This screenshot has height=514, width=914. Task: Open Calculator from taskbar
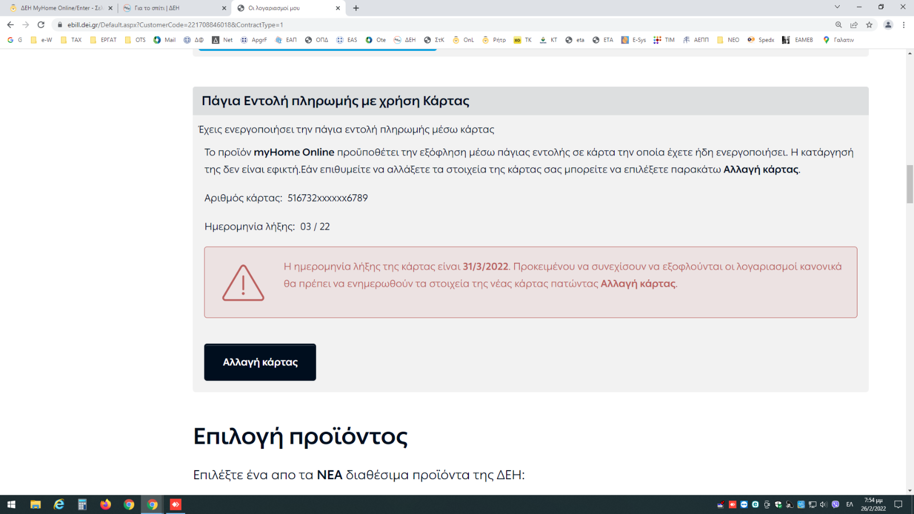pyautogui.click(x=82, y=504)
